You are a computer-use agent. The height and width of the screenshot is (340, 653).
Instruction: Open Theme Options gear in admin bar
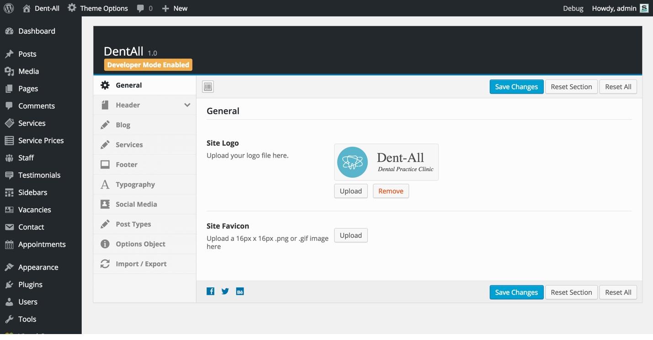click(x=72, y=8)
